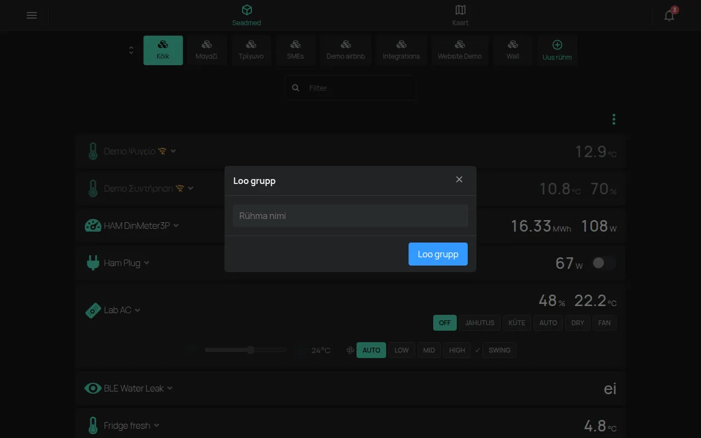Image resolution: width=701 pixels, height=438 pixels.
Task: Expand the Ham Plug dropdown chevron
Action: click(146, 263)
